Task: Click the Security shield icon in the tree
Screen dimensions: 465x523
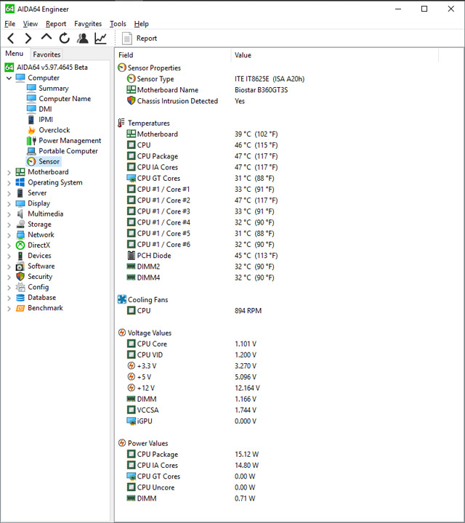Action: coord(20,277)
